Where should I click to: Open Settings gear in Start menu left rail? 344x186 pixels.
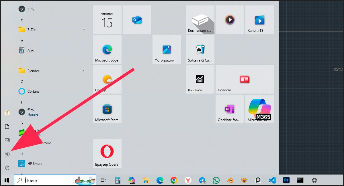coord(7,154)
